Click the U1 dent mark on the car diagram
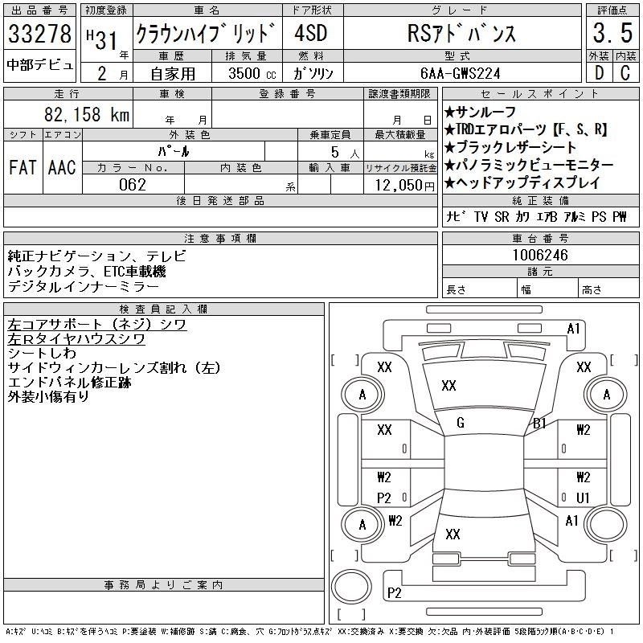The height and width of the screenshot is (643, 643). click(584, 497)
